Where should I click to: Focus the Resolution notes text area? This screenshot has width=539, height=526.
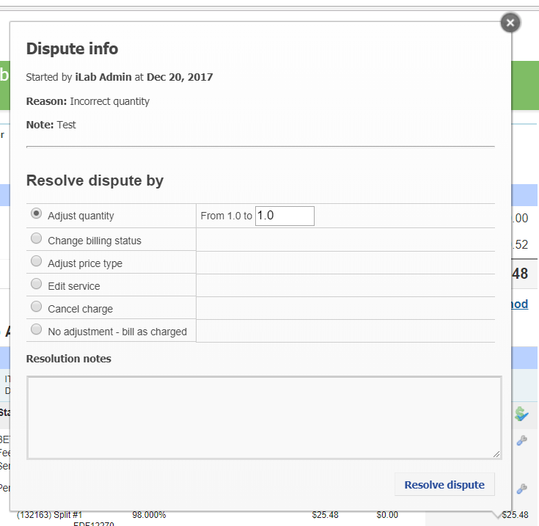[x=264, y=417]
